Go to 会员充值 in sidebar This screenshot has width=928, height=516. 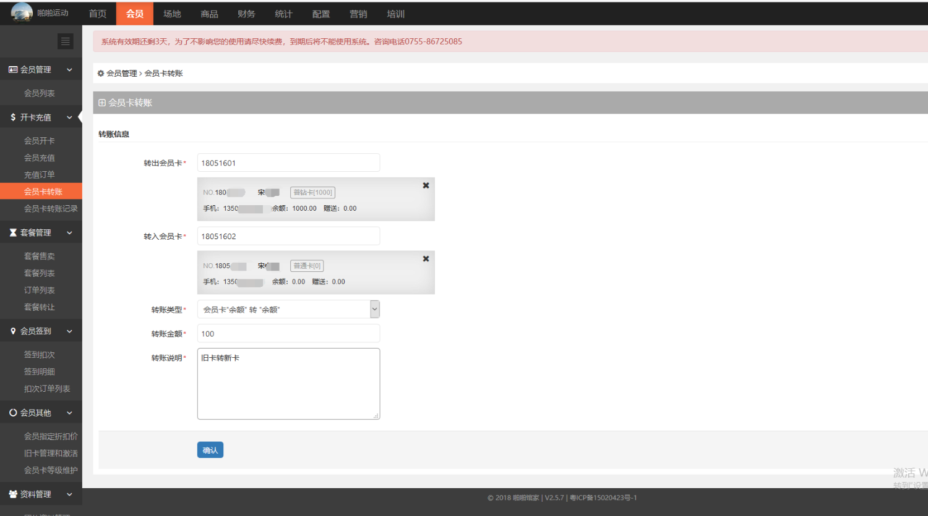[41, 158]
